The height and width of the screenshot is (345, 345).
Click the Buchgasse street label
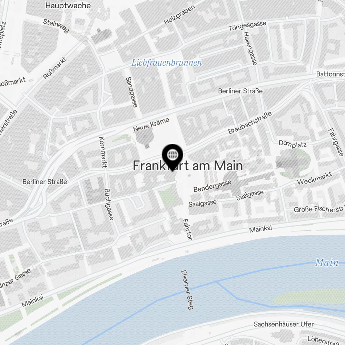click(x=109, y=204)
